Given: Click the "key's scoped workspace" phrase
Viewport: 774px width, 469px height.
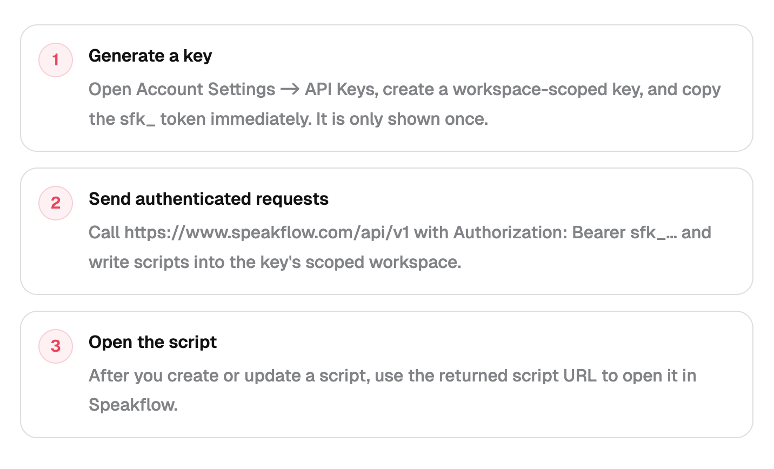Looking at the screenshot, I should point(361,262).
